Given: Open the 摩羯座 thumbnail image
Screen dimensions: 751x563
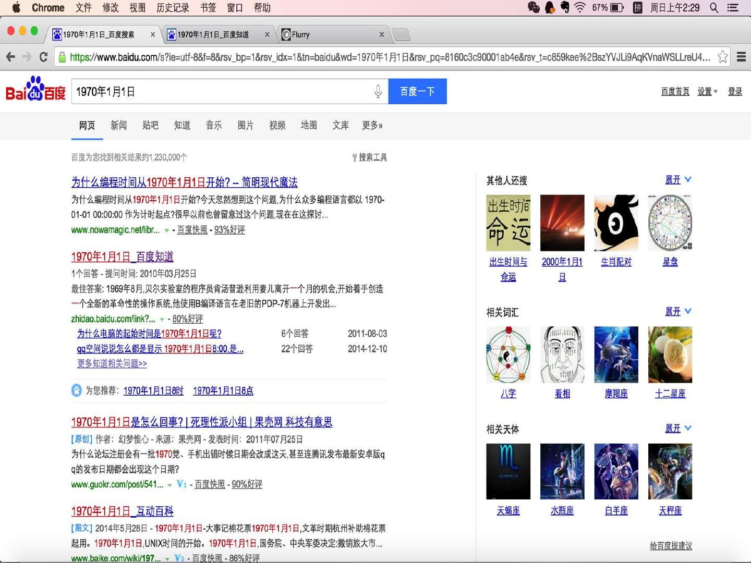Looking at the screenshot, I should [x=616, y=355].
